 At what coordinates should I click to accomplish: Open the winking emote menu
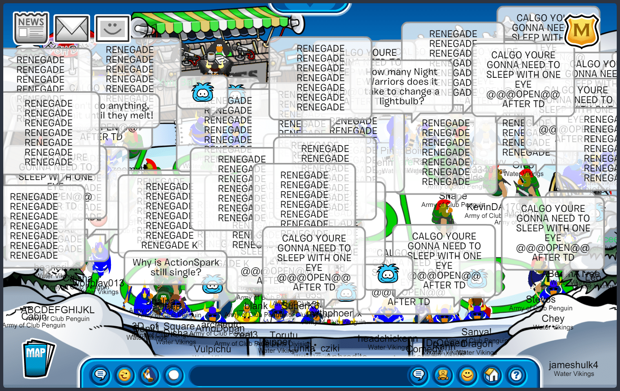click(x=125, y=375)
